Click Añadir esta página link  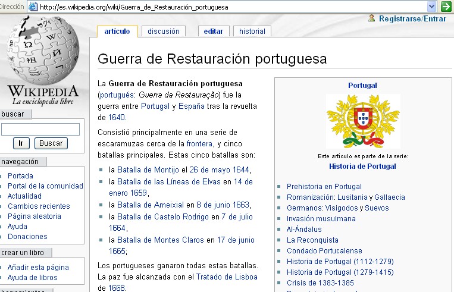tap(38, 267)
